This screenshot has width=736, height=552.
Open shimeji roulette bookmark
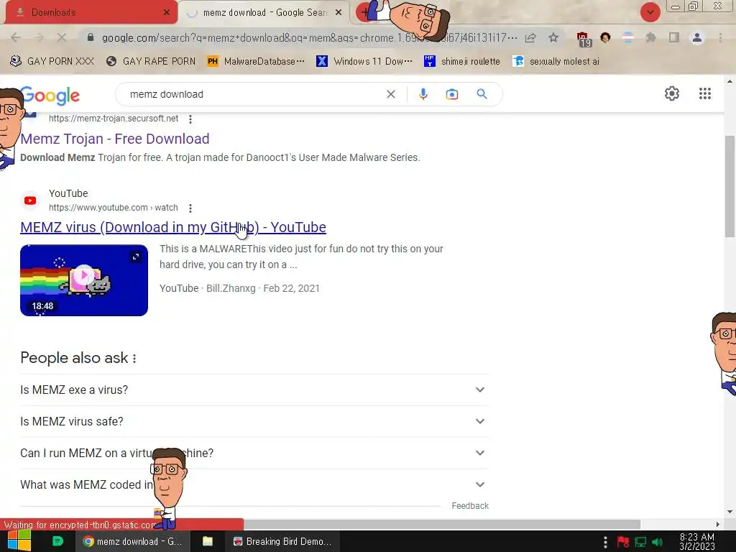461,62
